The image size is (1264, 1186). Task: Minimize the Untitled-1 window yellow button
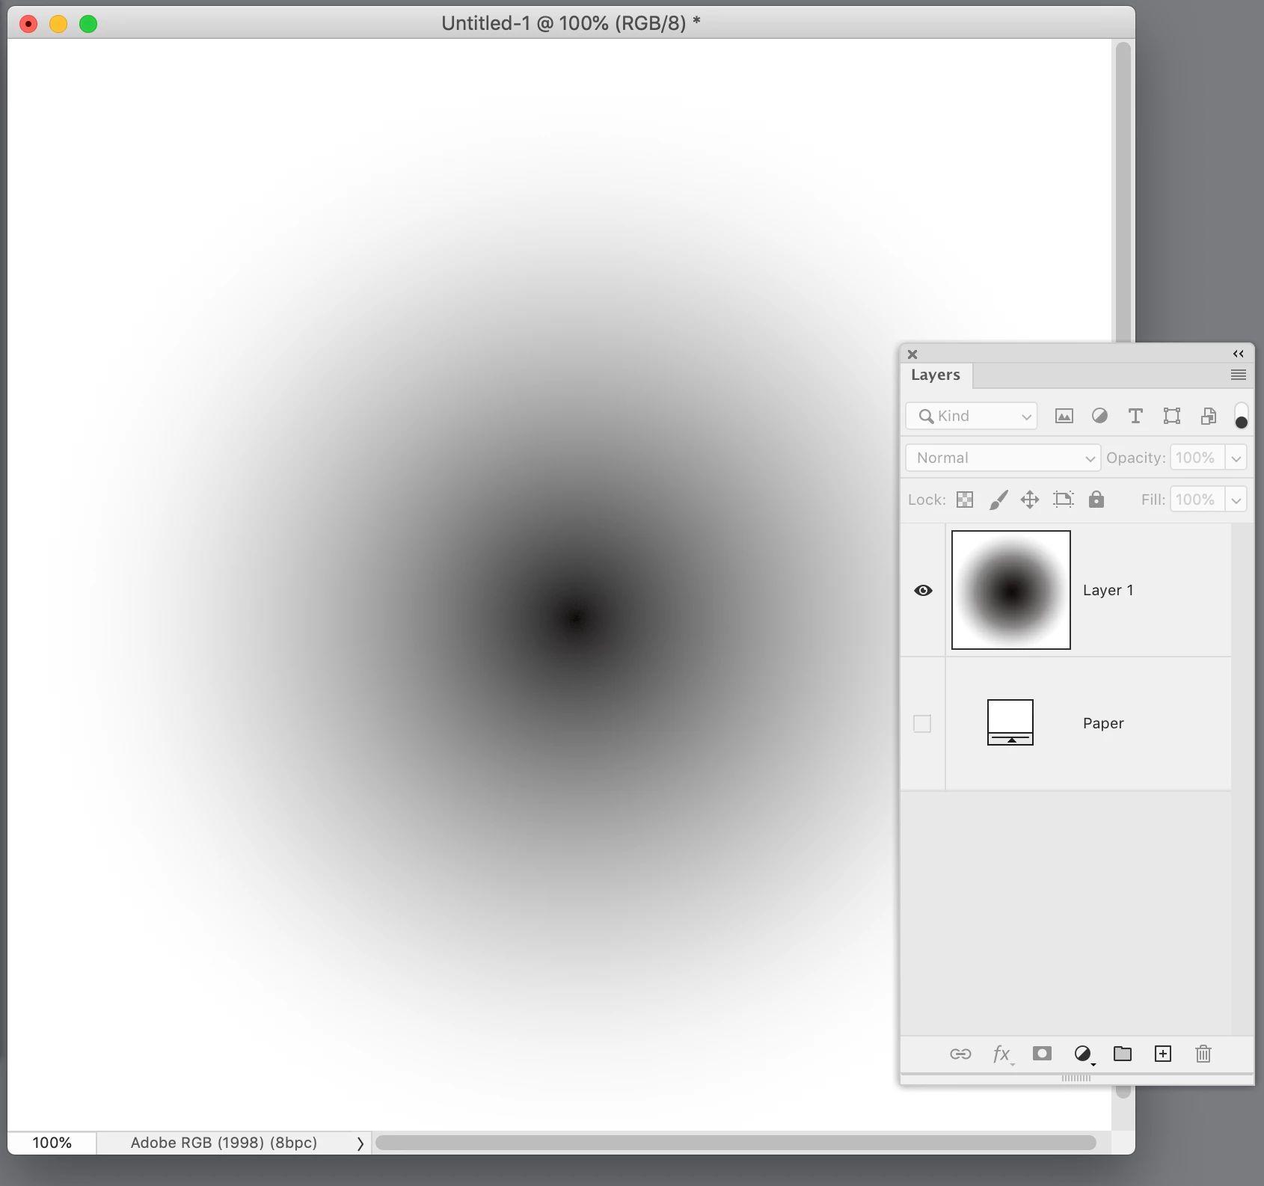[58, 24]
